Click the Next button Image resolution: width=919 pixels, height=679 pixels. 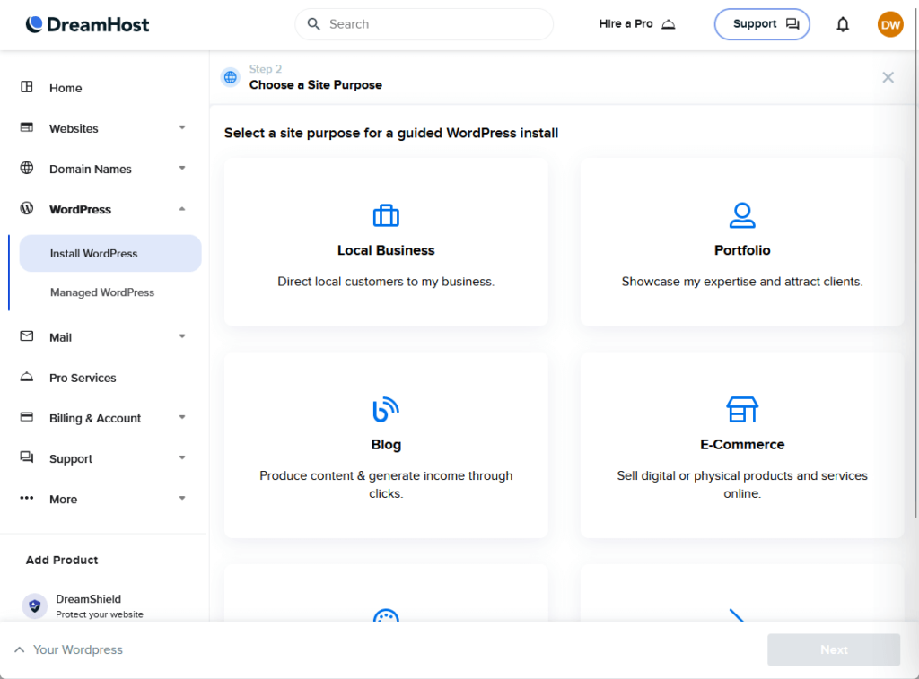[x=834, y=649]
